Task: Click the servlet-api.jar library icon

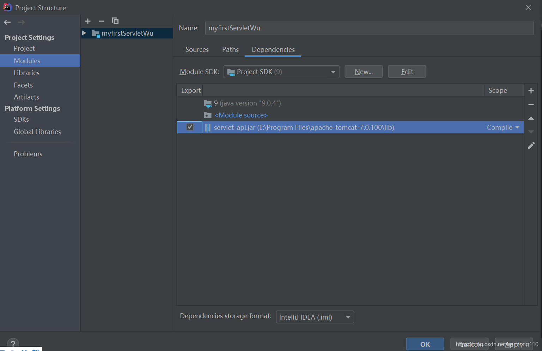Action: tap(208, 127)
